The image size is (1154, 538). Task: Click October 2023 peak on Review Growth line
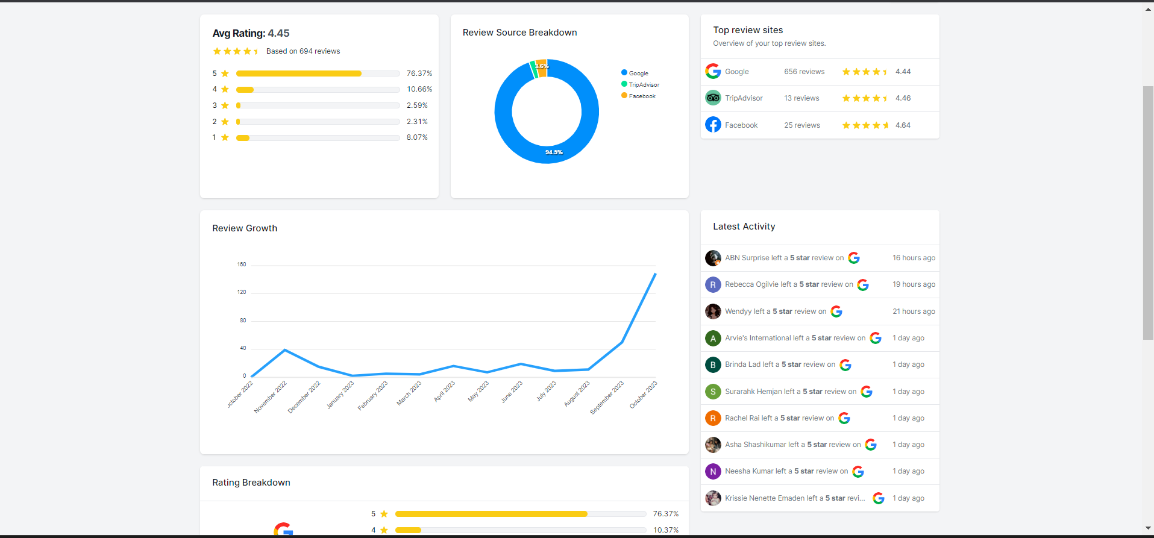(x=655, y=274)
